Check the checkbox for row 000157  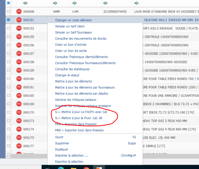tap(8, 53)
